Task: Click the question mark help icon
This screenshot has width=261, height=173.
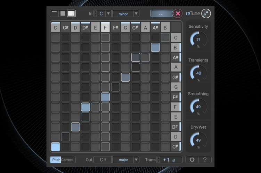Action: [205, 160]
